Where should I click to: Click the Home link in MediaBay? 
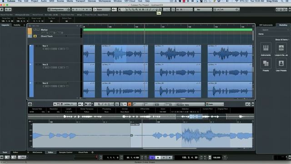tap(261, 34)
